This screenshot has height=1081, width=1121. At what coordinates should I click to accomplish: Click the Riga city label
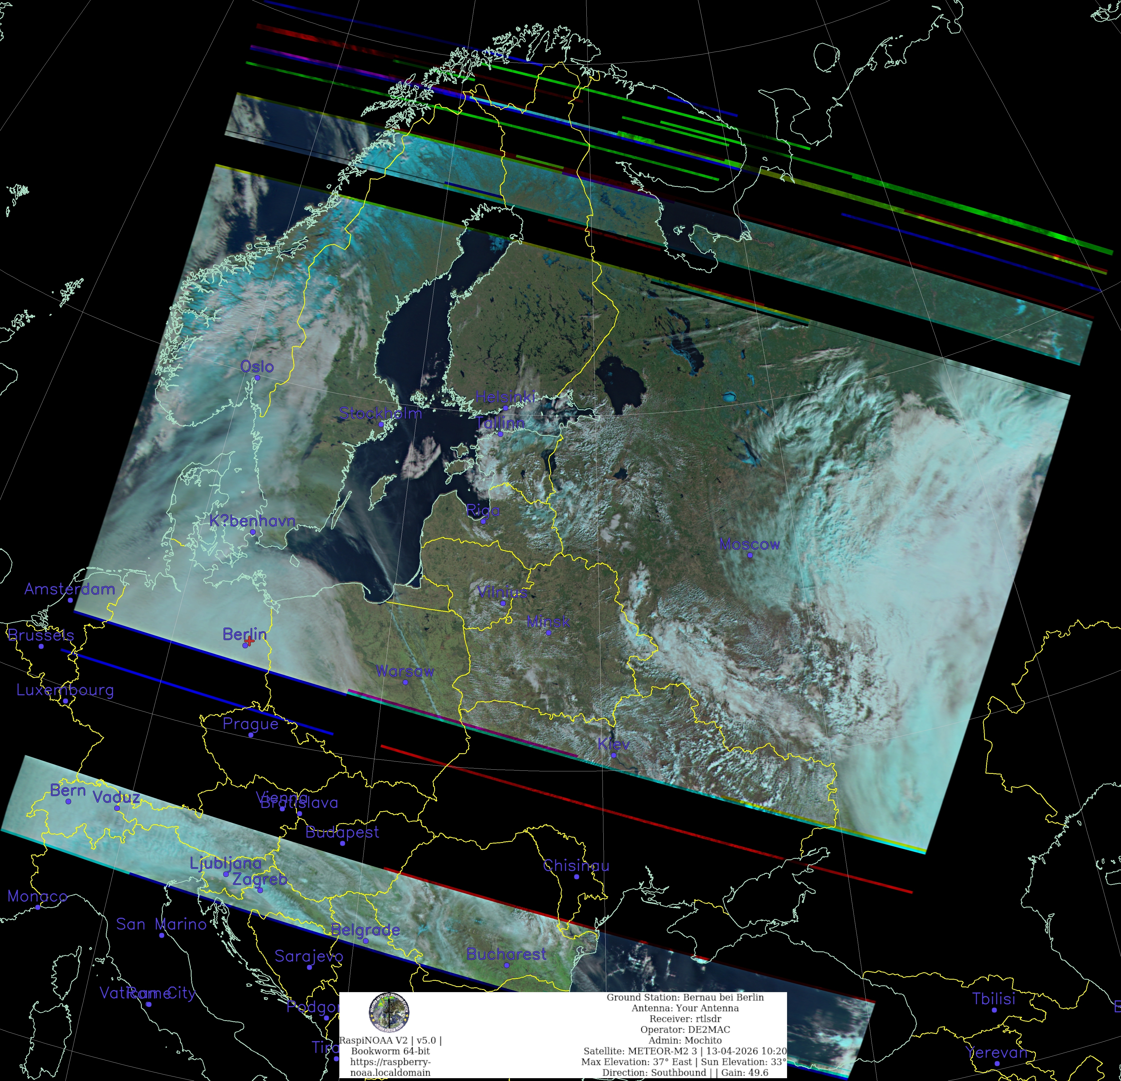tap(483, 510)
